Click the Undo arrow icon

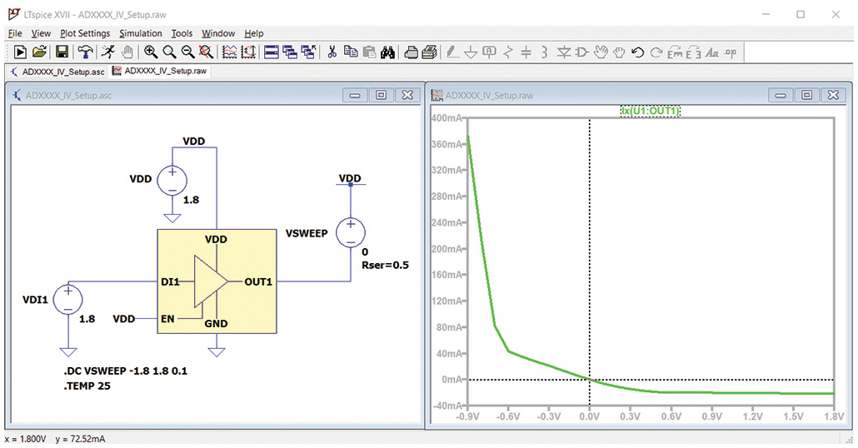(x=637, y=52)
